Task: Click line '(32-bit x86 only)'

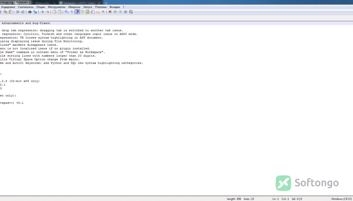Action: [x=20, y=81]
